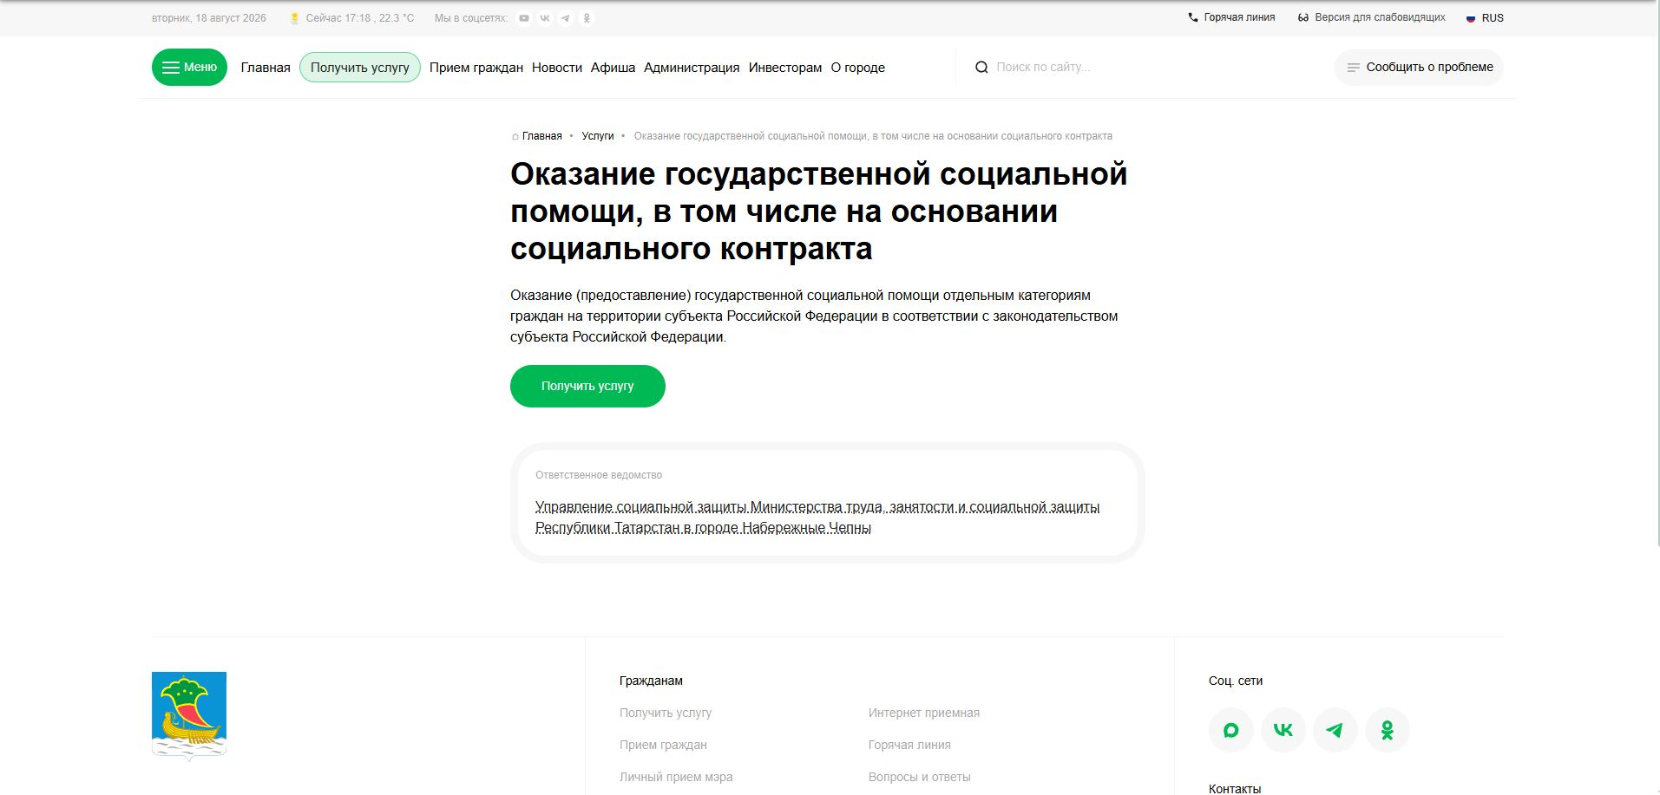Click the search magnifier icon
The image size is (1660, 795).
click(x=981, y=68)
